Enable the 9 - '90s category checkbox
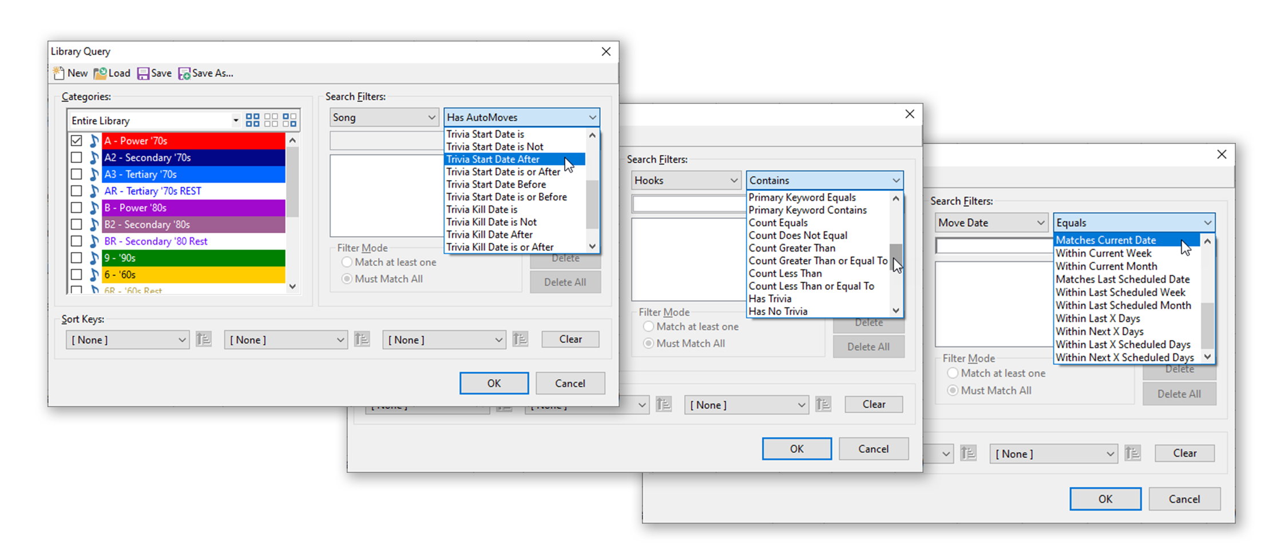 [x=77, y=258]
